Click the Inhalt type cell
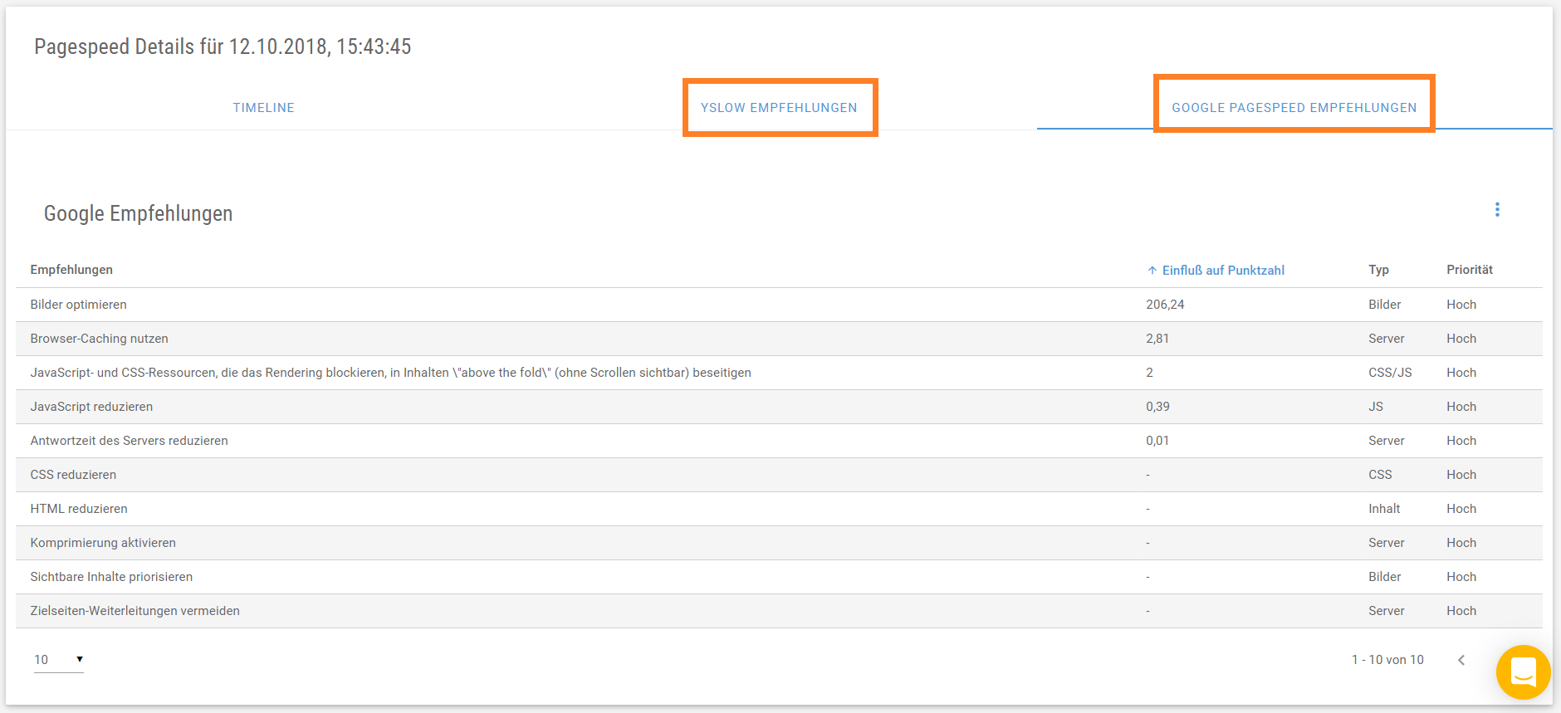The image size is (1561, 713). pos(1384,509)
